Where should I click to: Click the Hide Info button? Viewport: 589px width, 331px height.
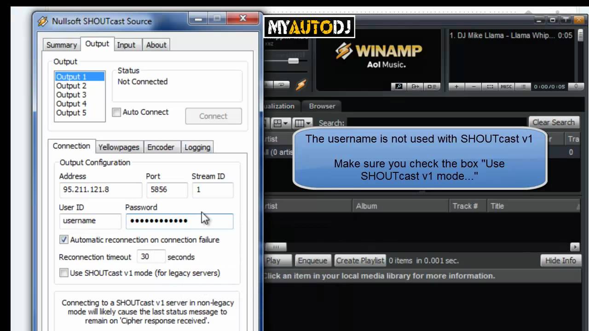(560, 261)
